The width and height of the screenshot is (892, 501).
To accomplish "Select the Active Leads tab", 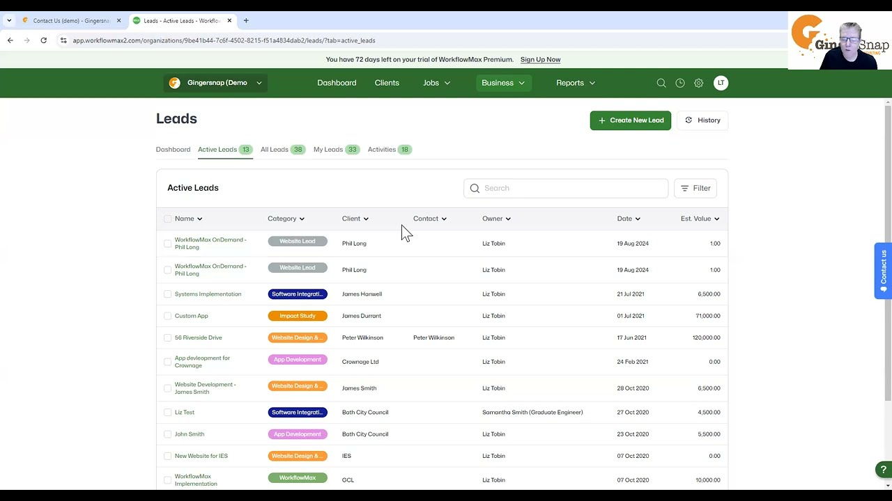I will point(224,150).
